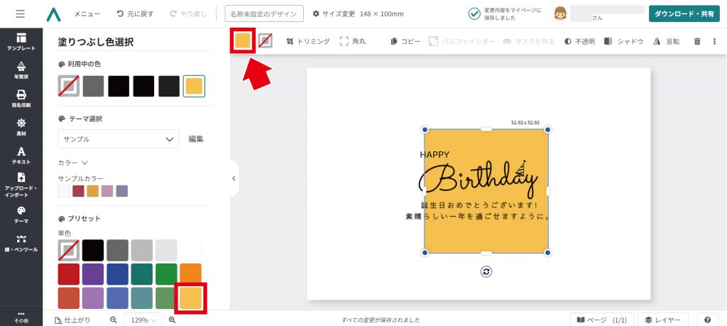
Task: Pick the purple preset color swatch
Action: [x=93, y=274]
